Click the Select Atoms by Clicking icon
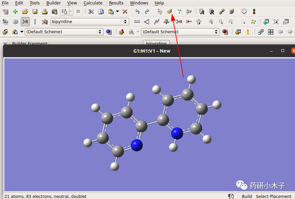The height and width of the screenshot is (199, 295). 211,22
